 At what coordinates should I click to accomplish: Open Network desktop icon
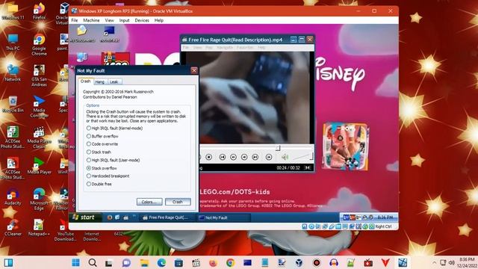point(13,73)
